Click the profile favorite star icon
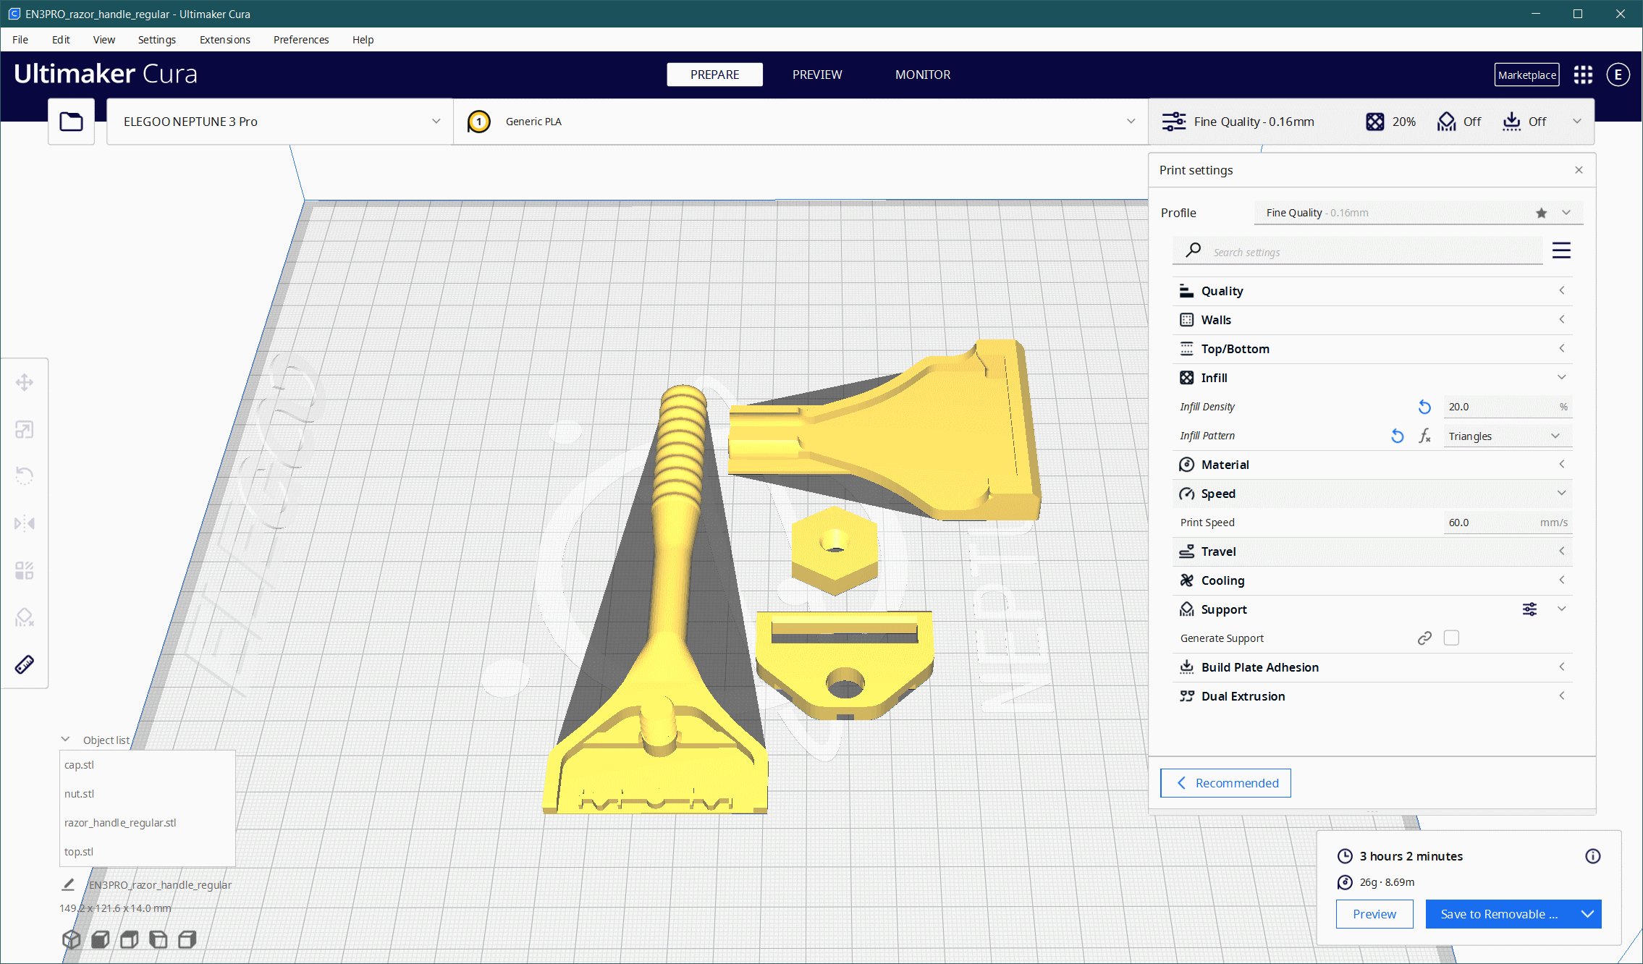The height and width of the screenshot is (964, 1643). tap(1541, 213)
